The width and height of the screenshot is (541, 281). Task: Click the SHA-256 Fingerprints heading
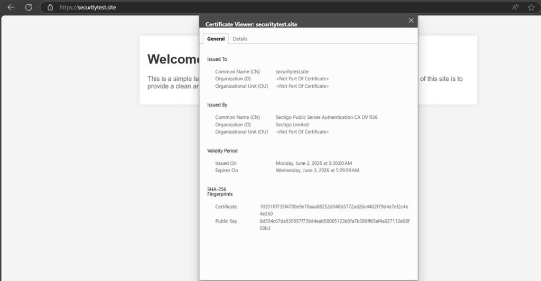(220, 192)
